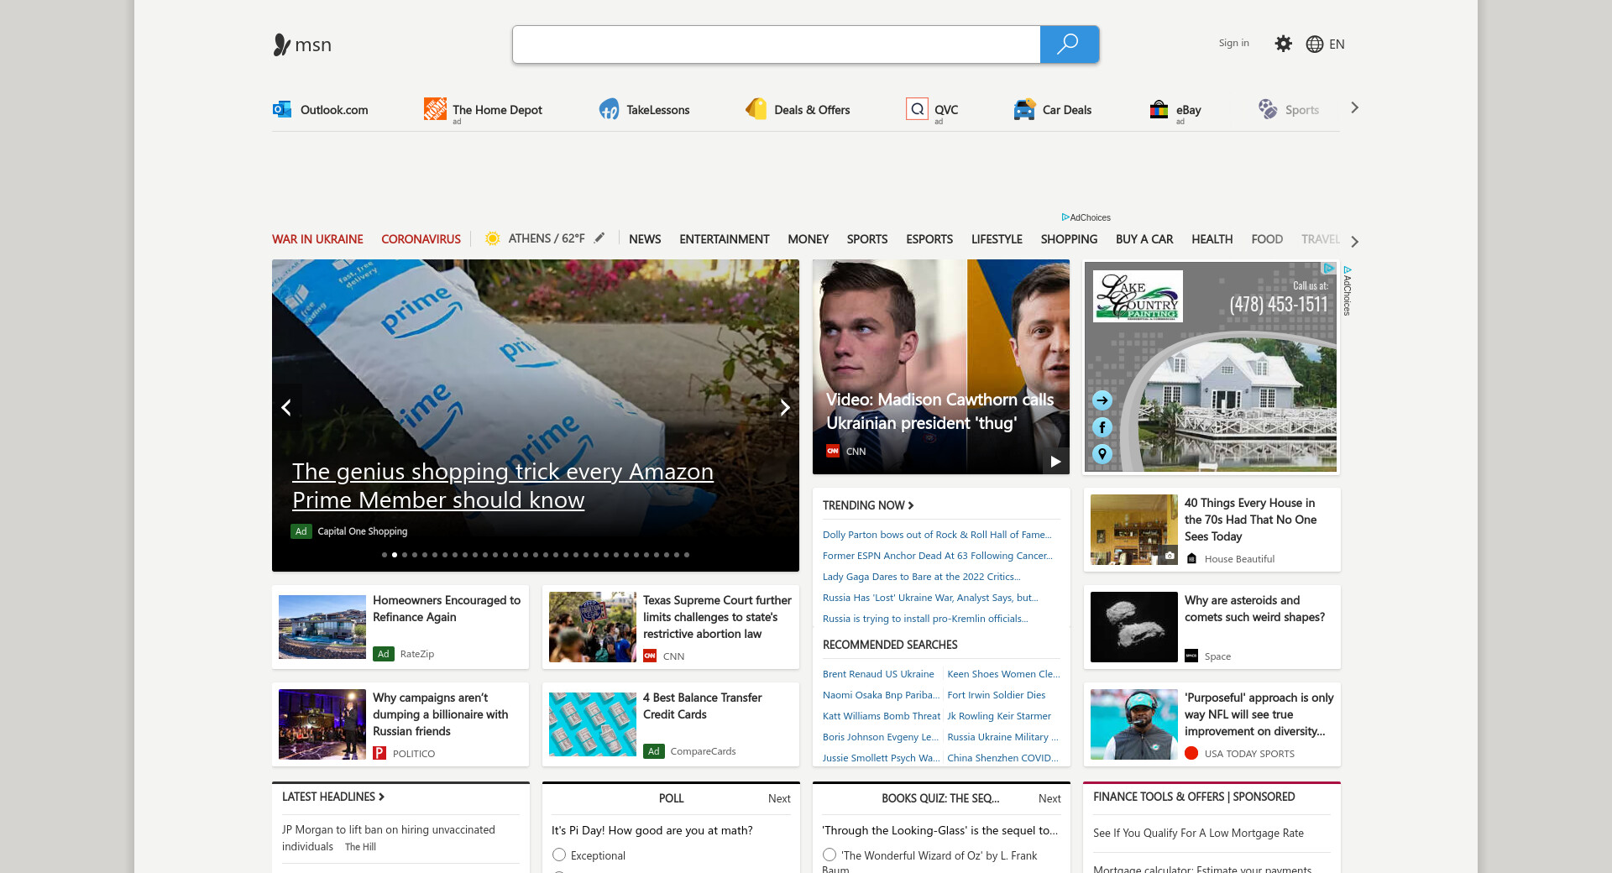1612x873 pixels.
Task: Click the Facebook icon in the painting ad
Action: click(1102, 427)
